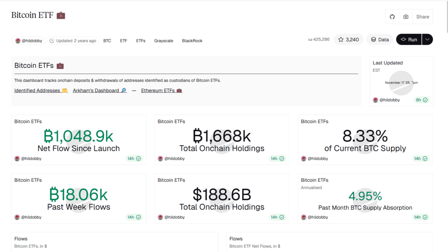This screenshot has height=252, width=448.
Task: Go to the Ethereum ETFs dashboard link
Action: [162, 91]
